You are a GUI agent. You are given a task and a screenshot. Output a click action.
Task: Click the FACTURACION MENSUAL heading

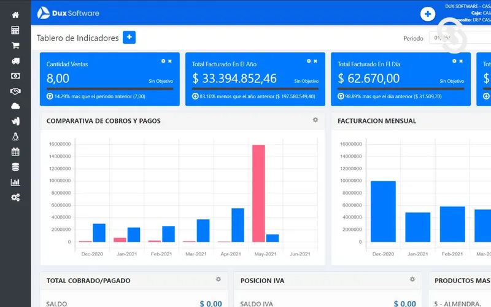(x=377, y=121)
